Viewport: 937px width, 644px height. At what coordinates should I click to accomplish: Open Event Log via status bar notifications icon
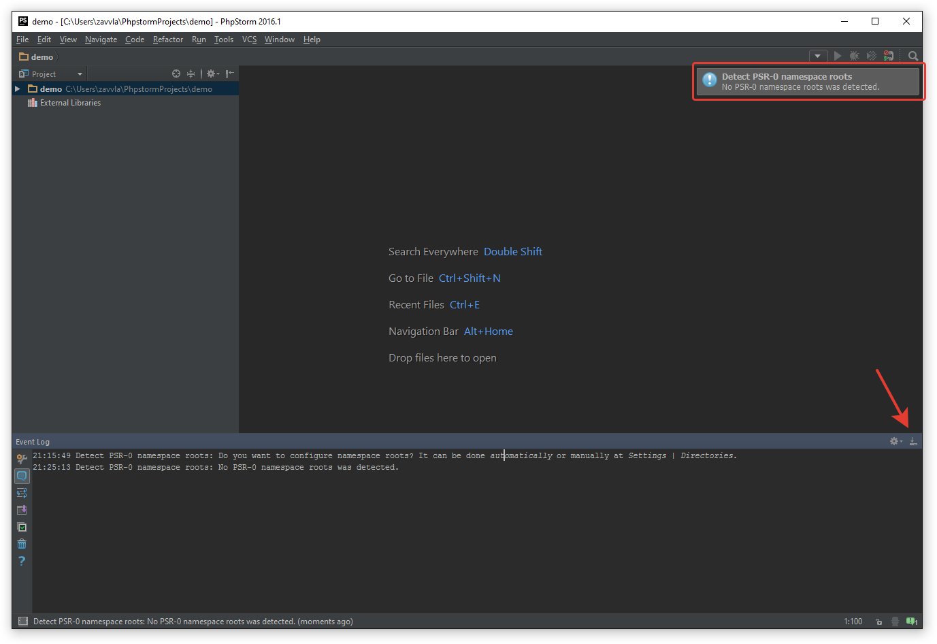912,622
